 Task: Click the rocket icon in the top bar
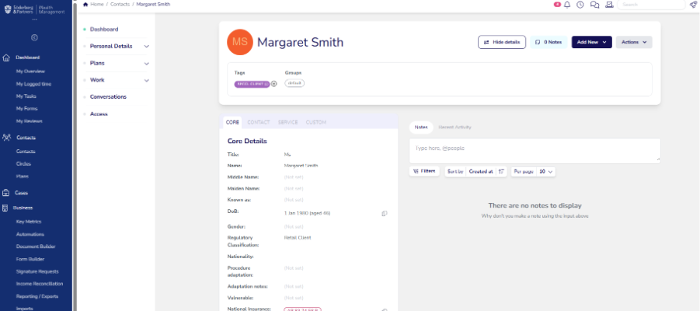(692, 5)
